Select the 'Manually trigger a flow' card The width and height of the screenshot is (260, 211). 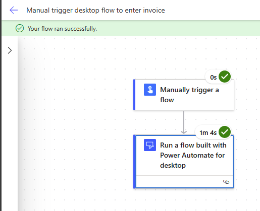184,95
